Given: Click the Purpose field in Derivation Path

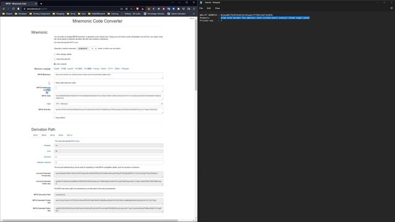Looking at the screenshot, I should [x=109, y=146].
